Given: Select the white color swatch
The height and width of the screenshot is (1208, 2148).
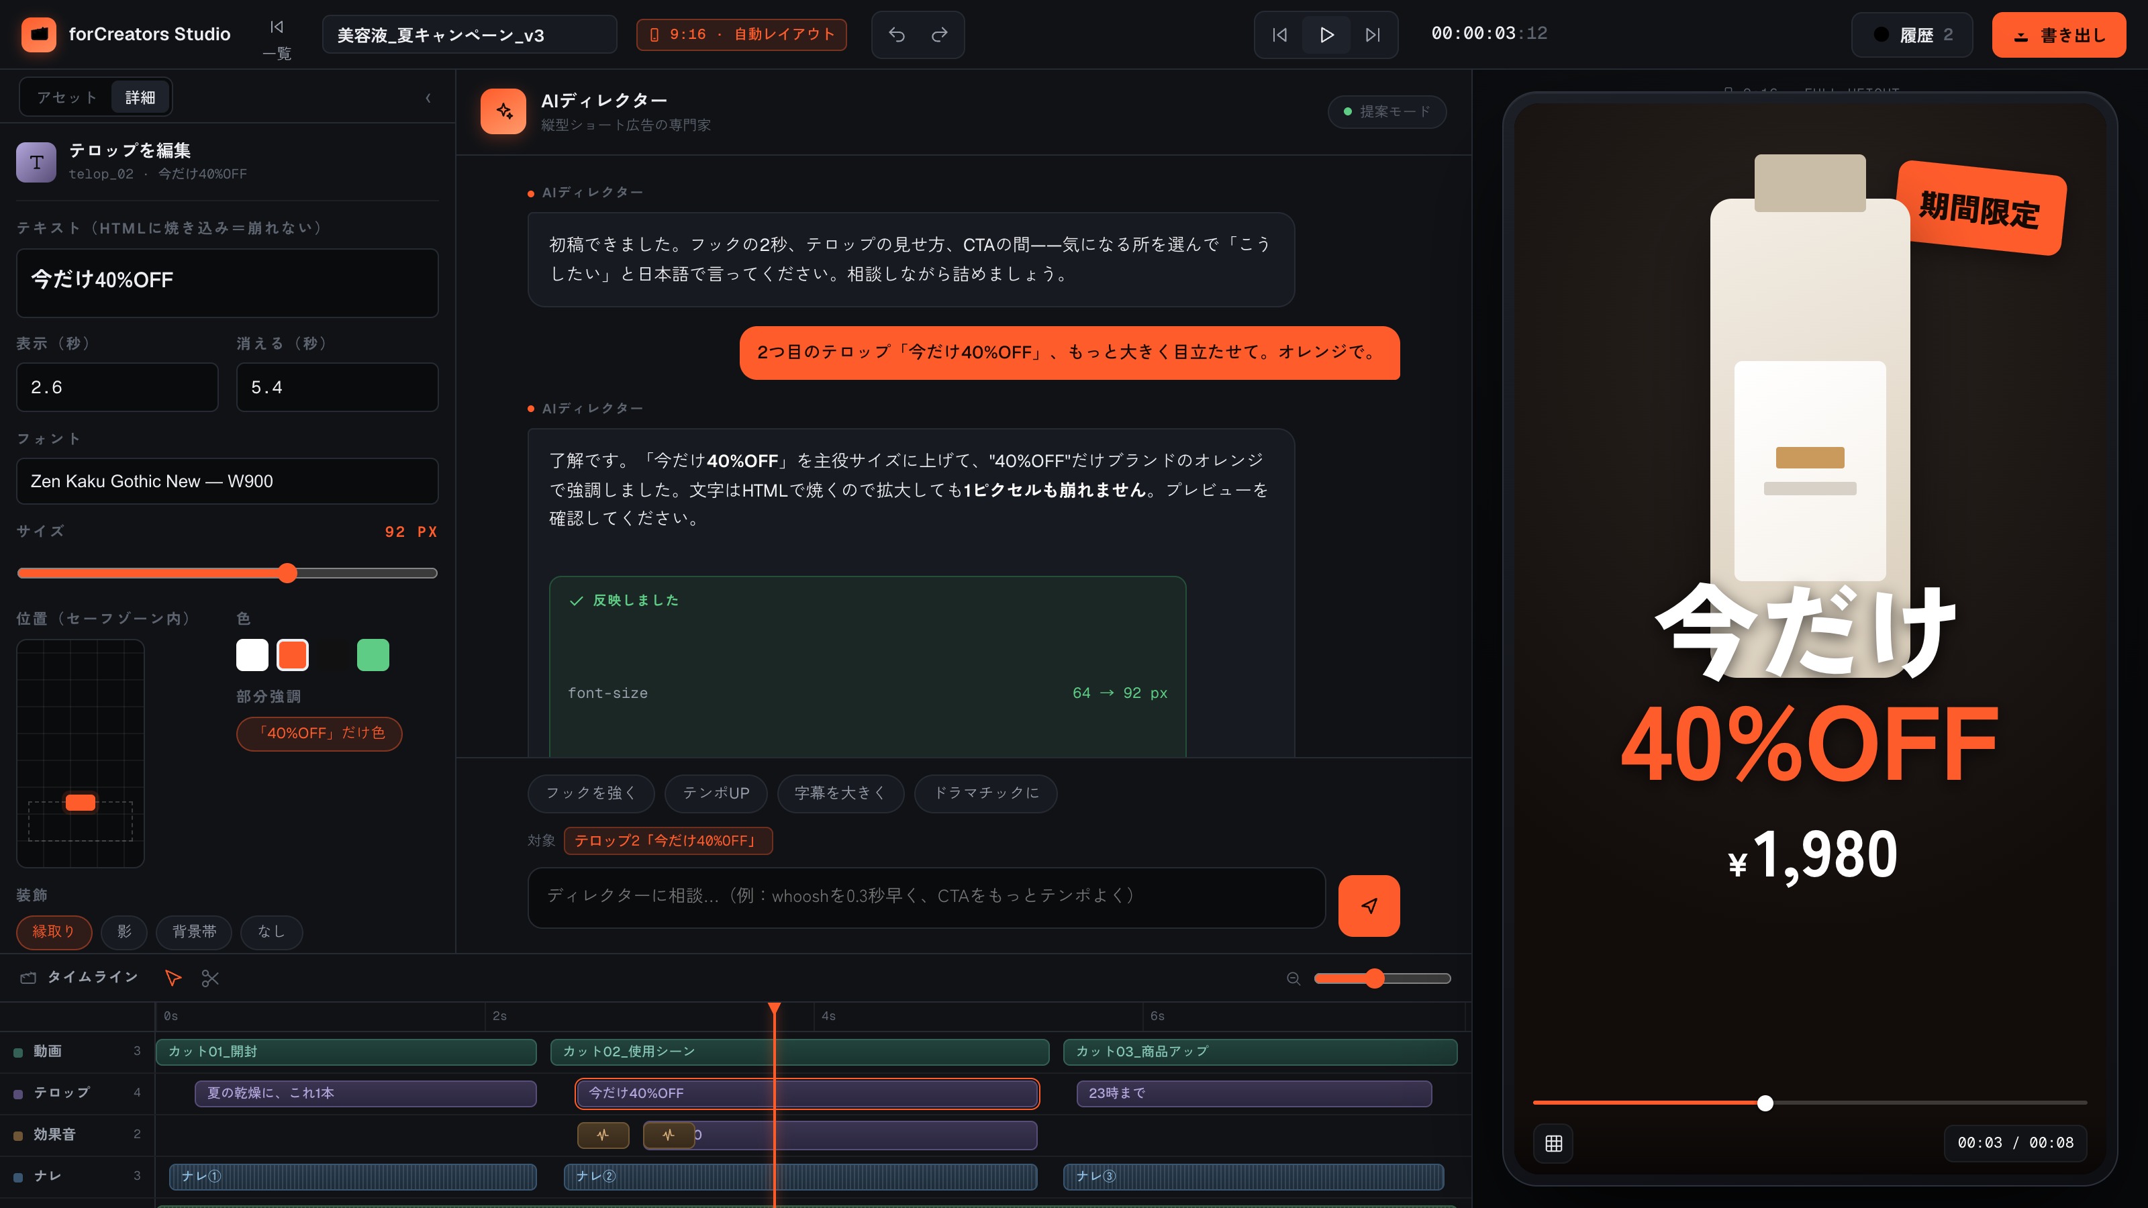Looking at the screenshot, I should click(x=252, y=654).
